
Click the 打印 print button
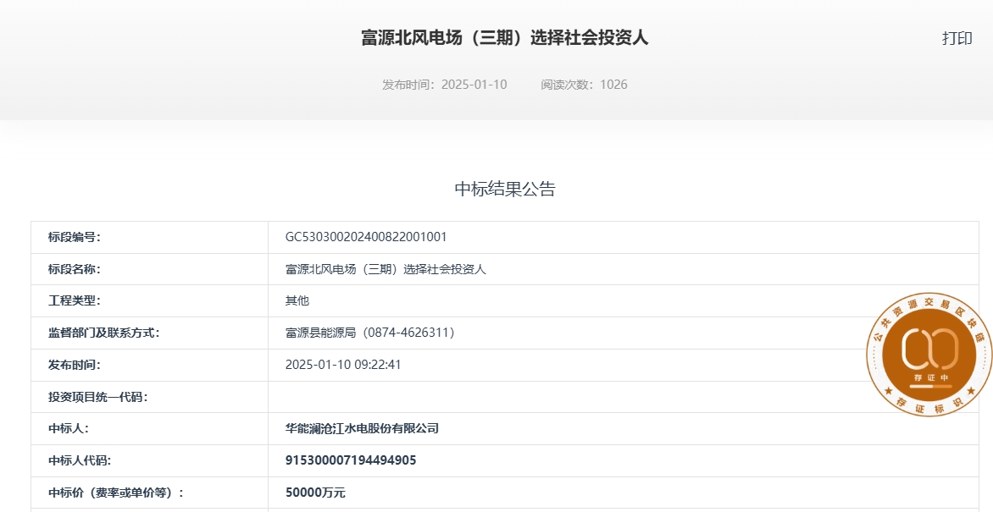[957, 38]
